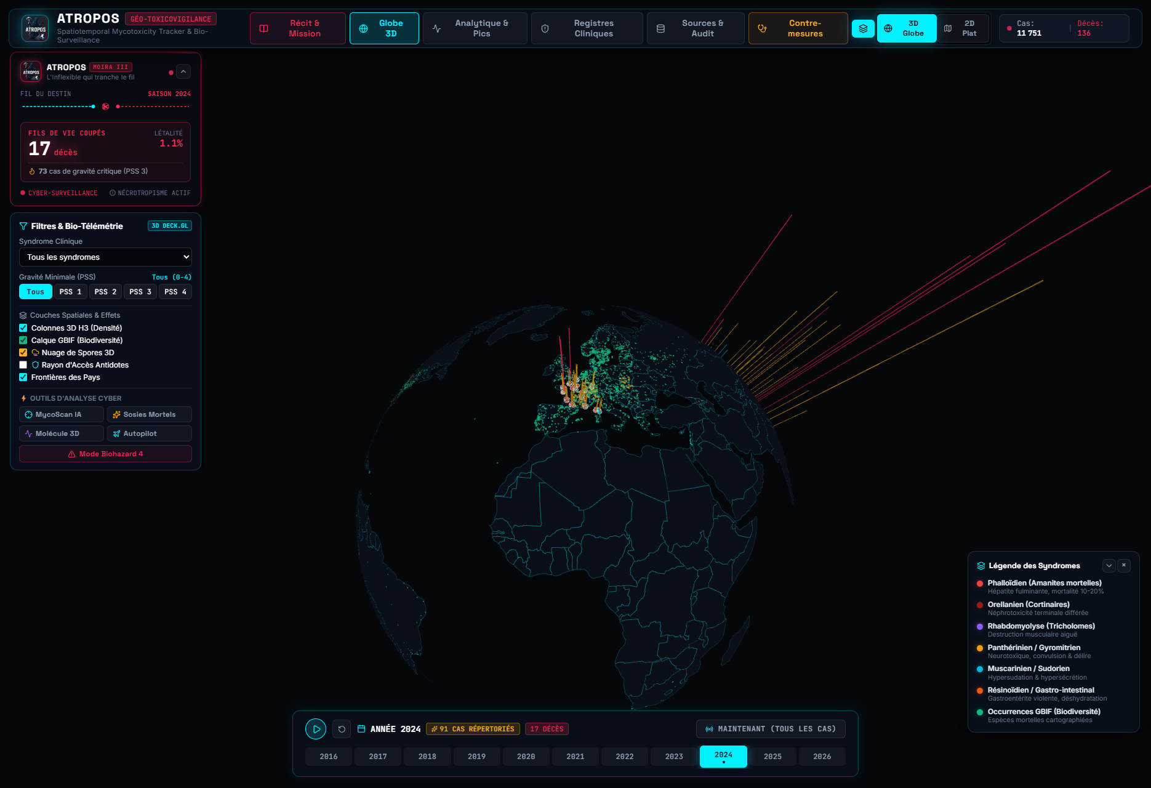This screenshot has width=1151, height=788.
Task: Click the layers icon in Légende des Syndromes
Action: click(x=981, y=566)
